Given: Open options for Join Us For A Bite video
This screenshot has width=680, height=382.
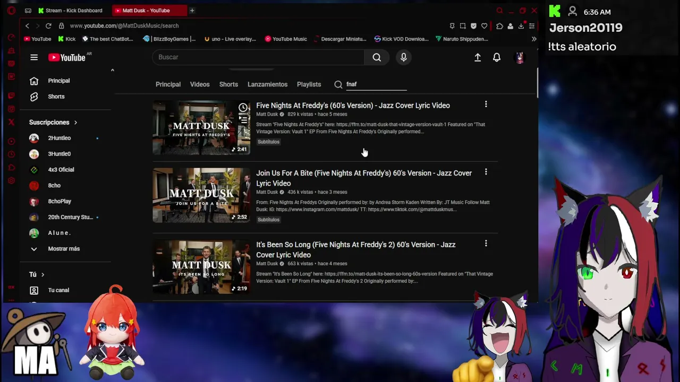Looking at the screenshot, I should [486, 172].
